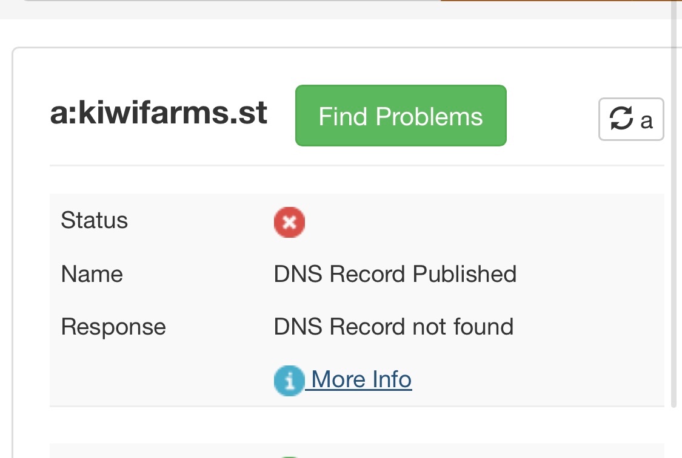Click the DNS Record not found response
Screen dimensions: 682x458
[x=393, y=327]
